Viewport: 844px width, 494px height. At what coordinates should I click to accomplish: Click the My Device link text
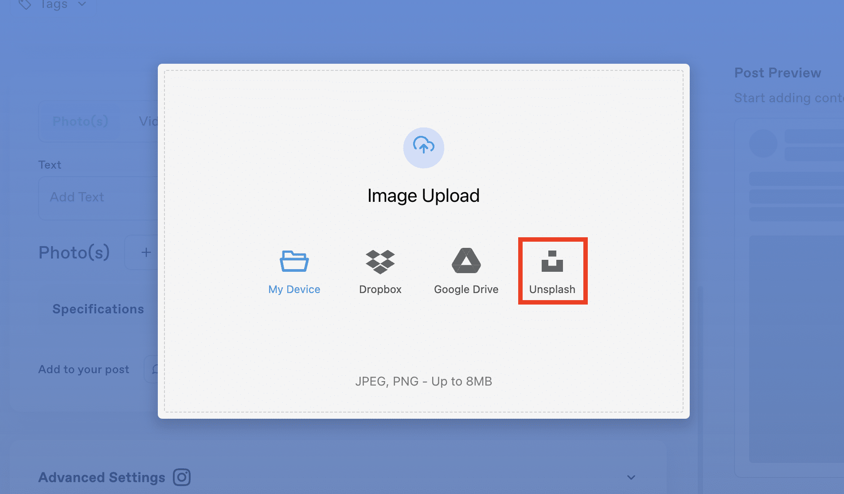point(294,289)
